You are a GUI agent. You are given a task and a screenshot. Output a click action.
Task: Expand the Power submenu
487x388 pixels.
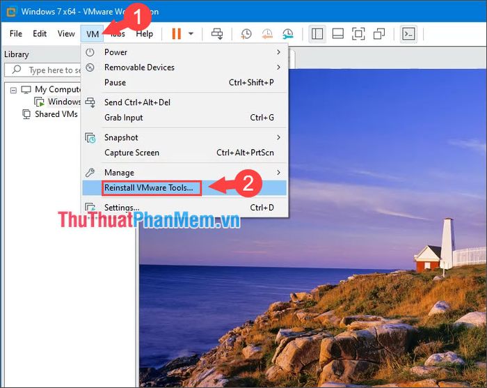(x=184, y=52)
